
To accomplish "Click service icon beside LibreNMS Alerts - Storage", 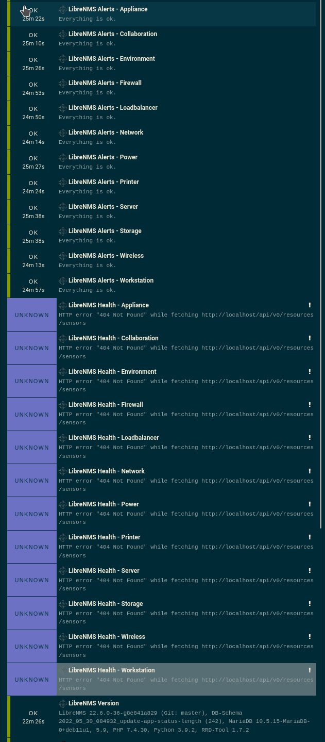I will [62, 232].
